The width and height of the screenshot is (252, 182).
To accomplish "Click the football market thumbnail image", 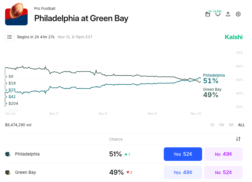I will click(16, 14).
